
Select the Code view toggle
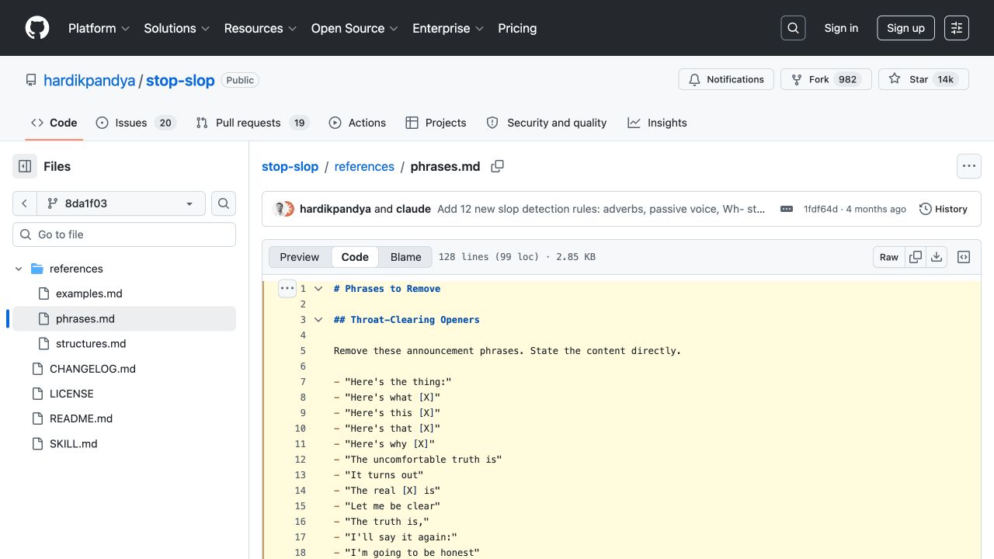tap(355, 257)
